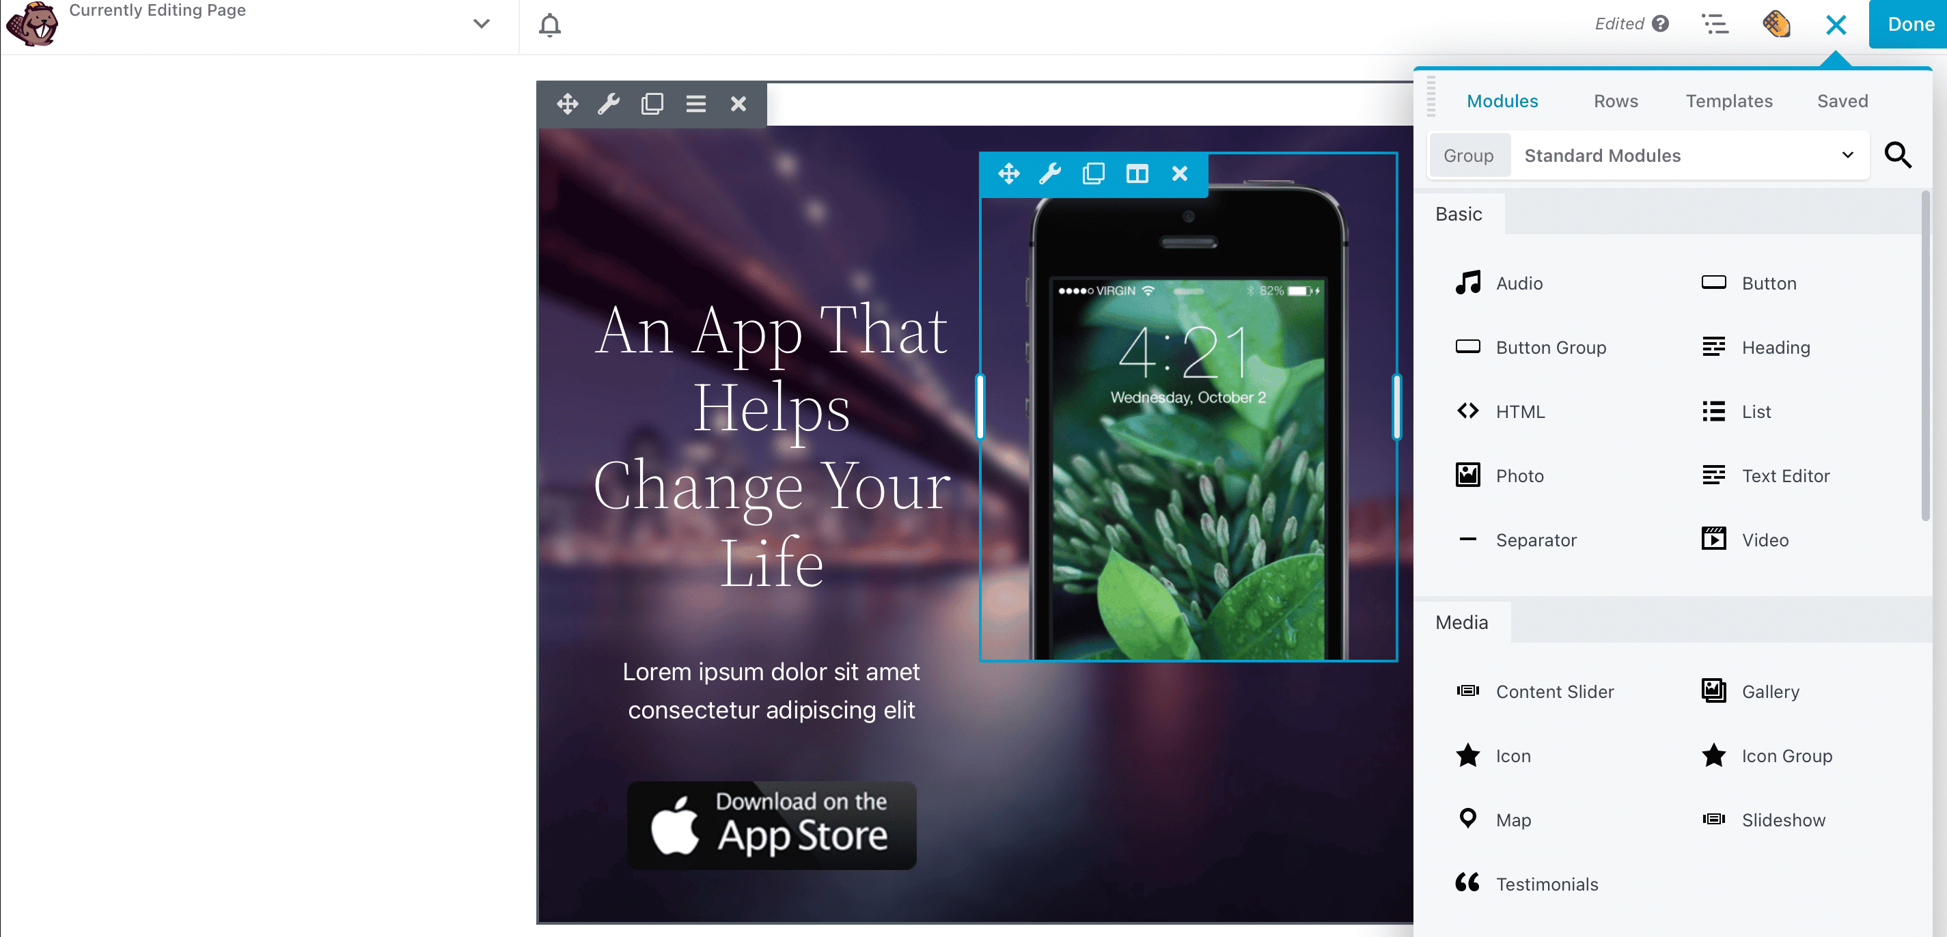Select the Rows tab
This screenshot has height=937, width=1947.
(1616, 100)
